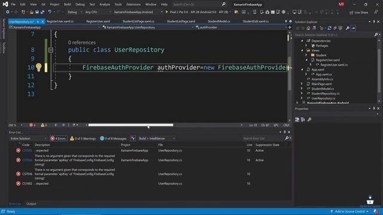Viewport: 383px width, 215px height.
Task: Toggle the 0 of 5 Warnings filter
Action: click(83, 139)
